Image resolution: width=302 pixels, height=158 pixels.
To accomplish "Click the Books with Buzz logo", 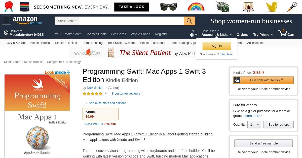I will [x=87, y=53].
